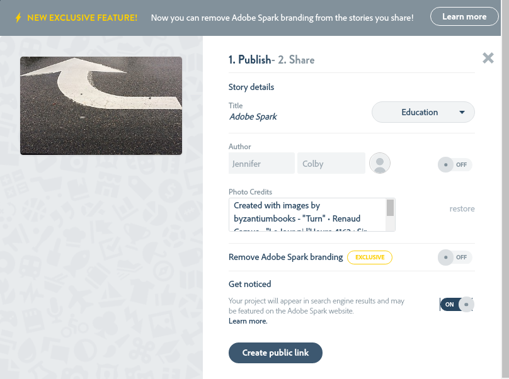The width and height of the screenshot is (509, 379).
Task: Click the dropdown arrow beside Education
Action: (x=462, y=113)
